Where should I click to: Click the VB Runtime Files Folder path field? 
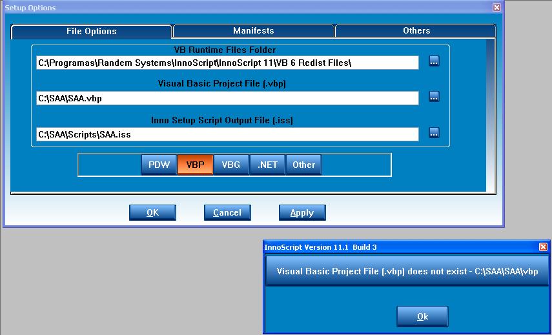click(227, 63)
